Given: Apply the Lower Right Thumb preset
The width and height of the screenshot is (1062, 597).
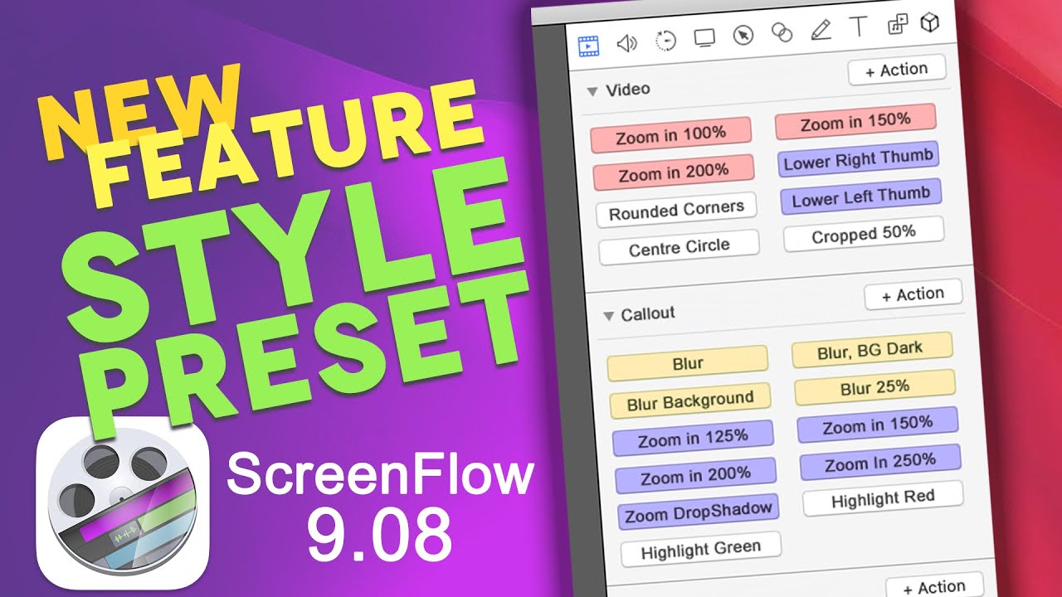Looking at the screenshot, I should pos(858,161).
